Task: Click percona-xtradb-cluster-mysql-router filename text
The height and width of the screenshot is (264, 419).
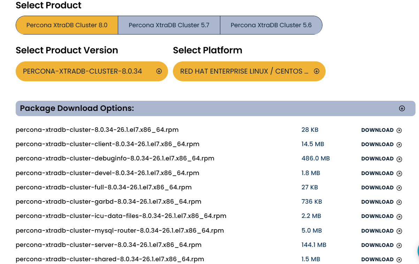Action: coord(120,231)
